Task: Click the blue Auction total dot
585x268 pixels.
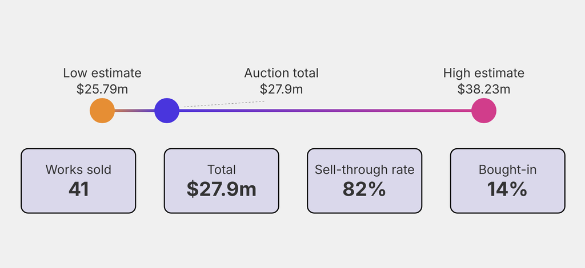Action: 167,111
